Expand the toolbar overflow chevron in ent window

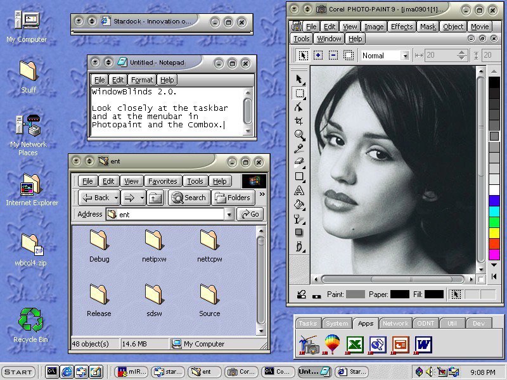262,194
